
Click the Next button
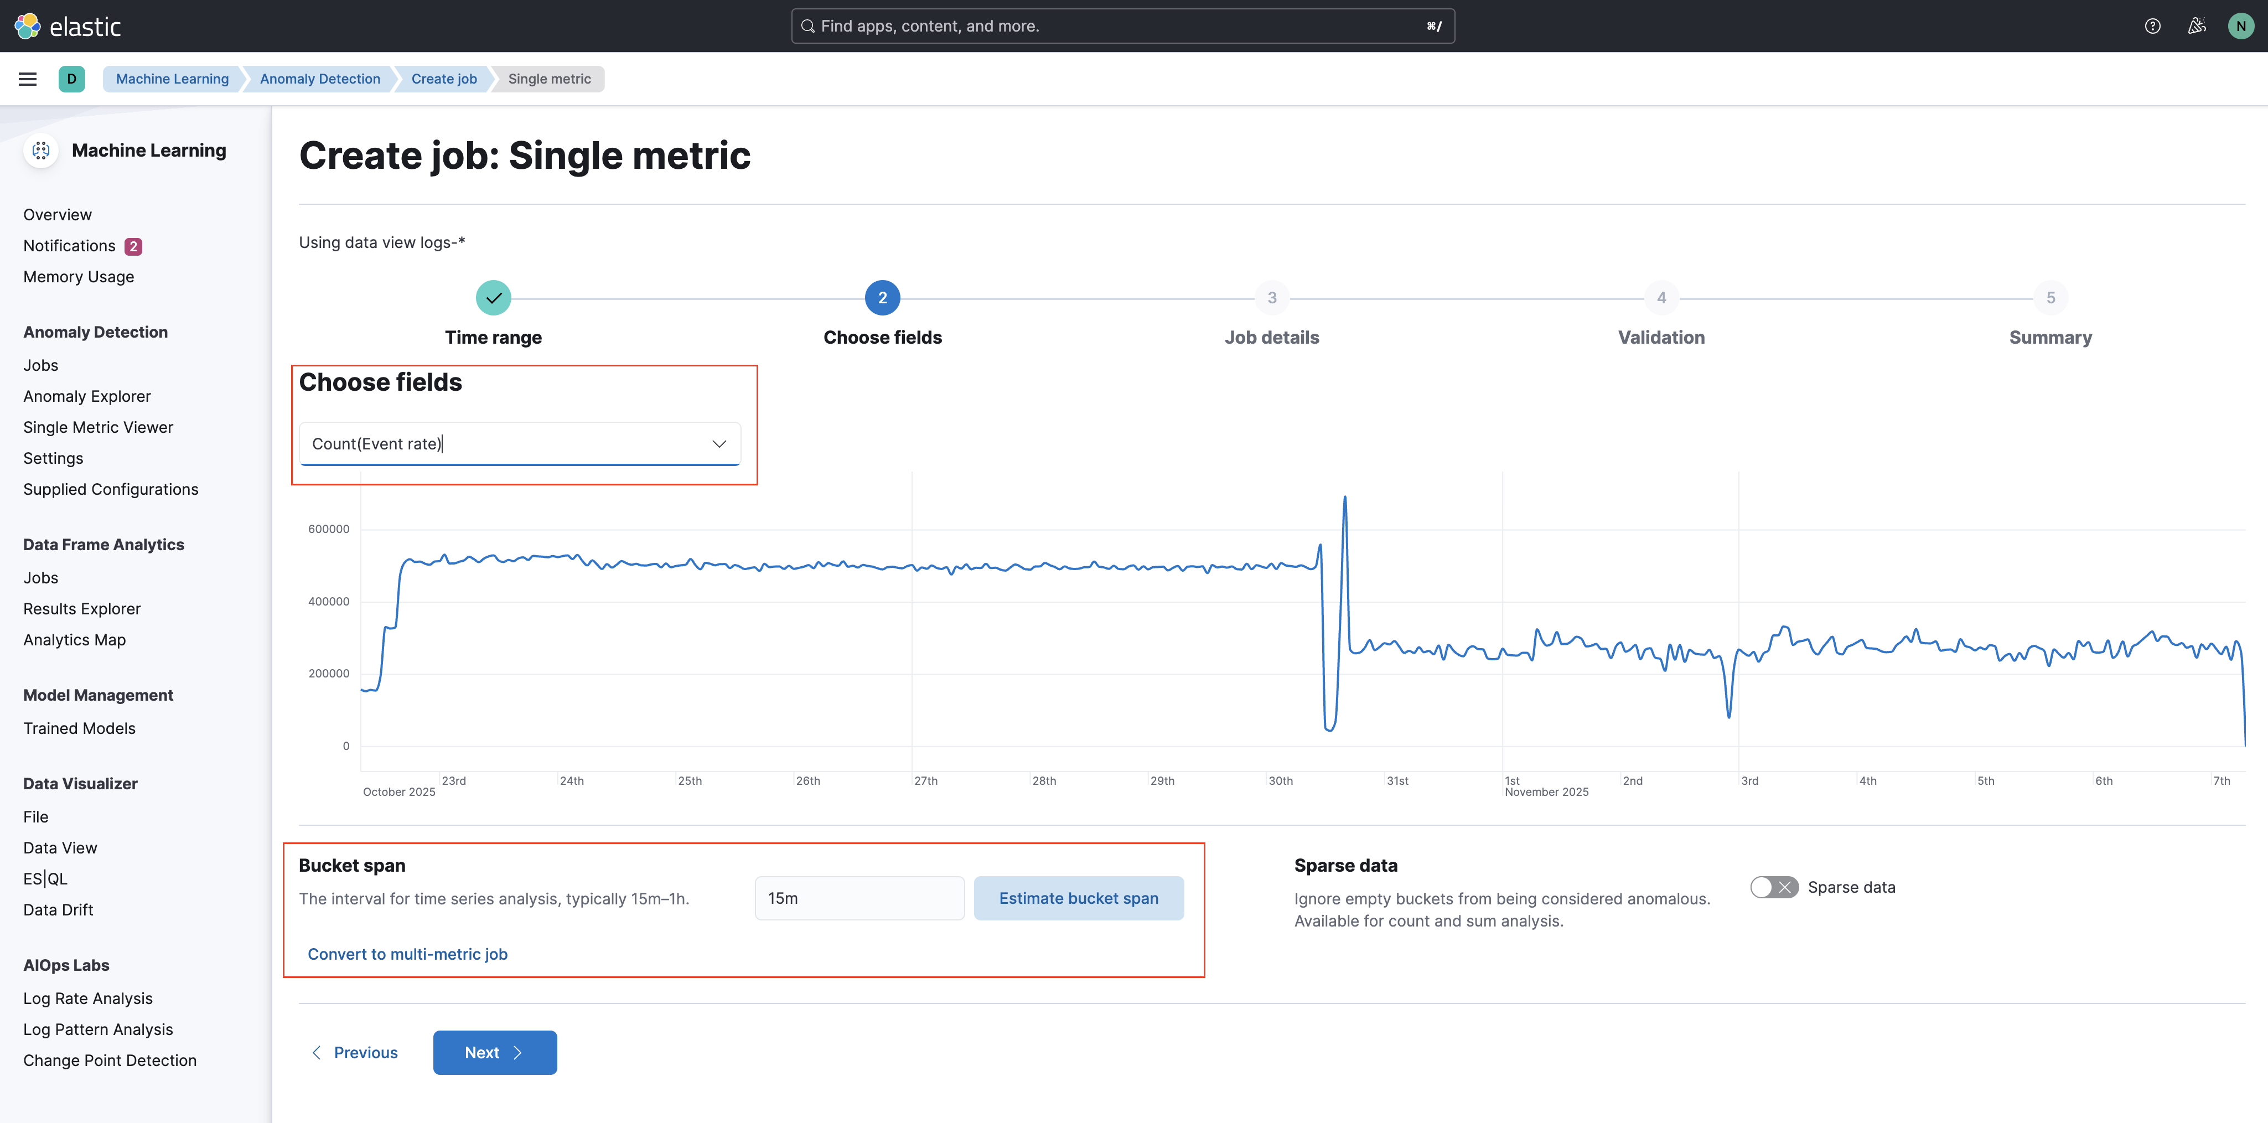tap(494, 1052)
